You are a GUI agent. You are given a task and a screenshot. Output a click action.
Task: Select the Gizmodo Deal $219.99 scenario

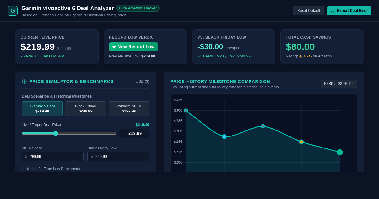pos(42,109)
